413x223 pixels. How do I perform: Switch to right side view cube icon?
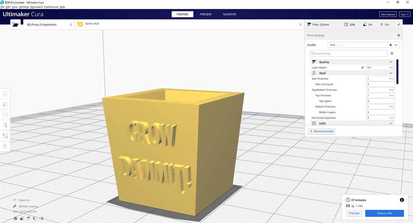tap(41, 218)
